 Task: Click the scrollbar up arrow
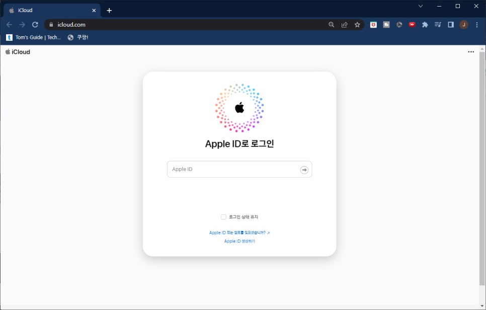[x=482, y=49]
